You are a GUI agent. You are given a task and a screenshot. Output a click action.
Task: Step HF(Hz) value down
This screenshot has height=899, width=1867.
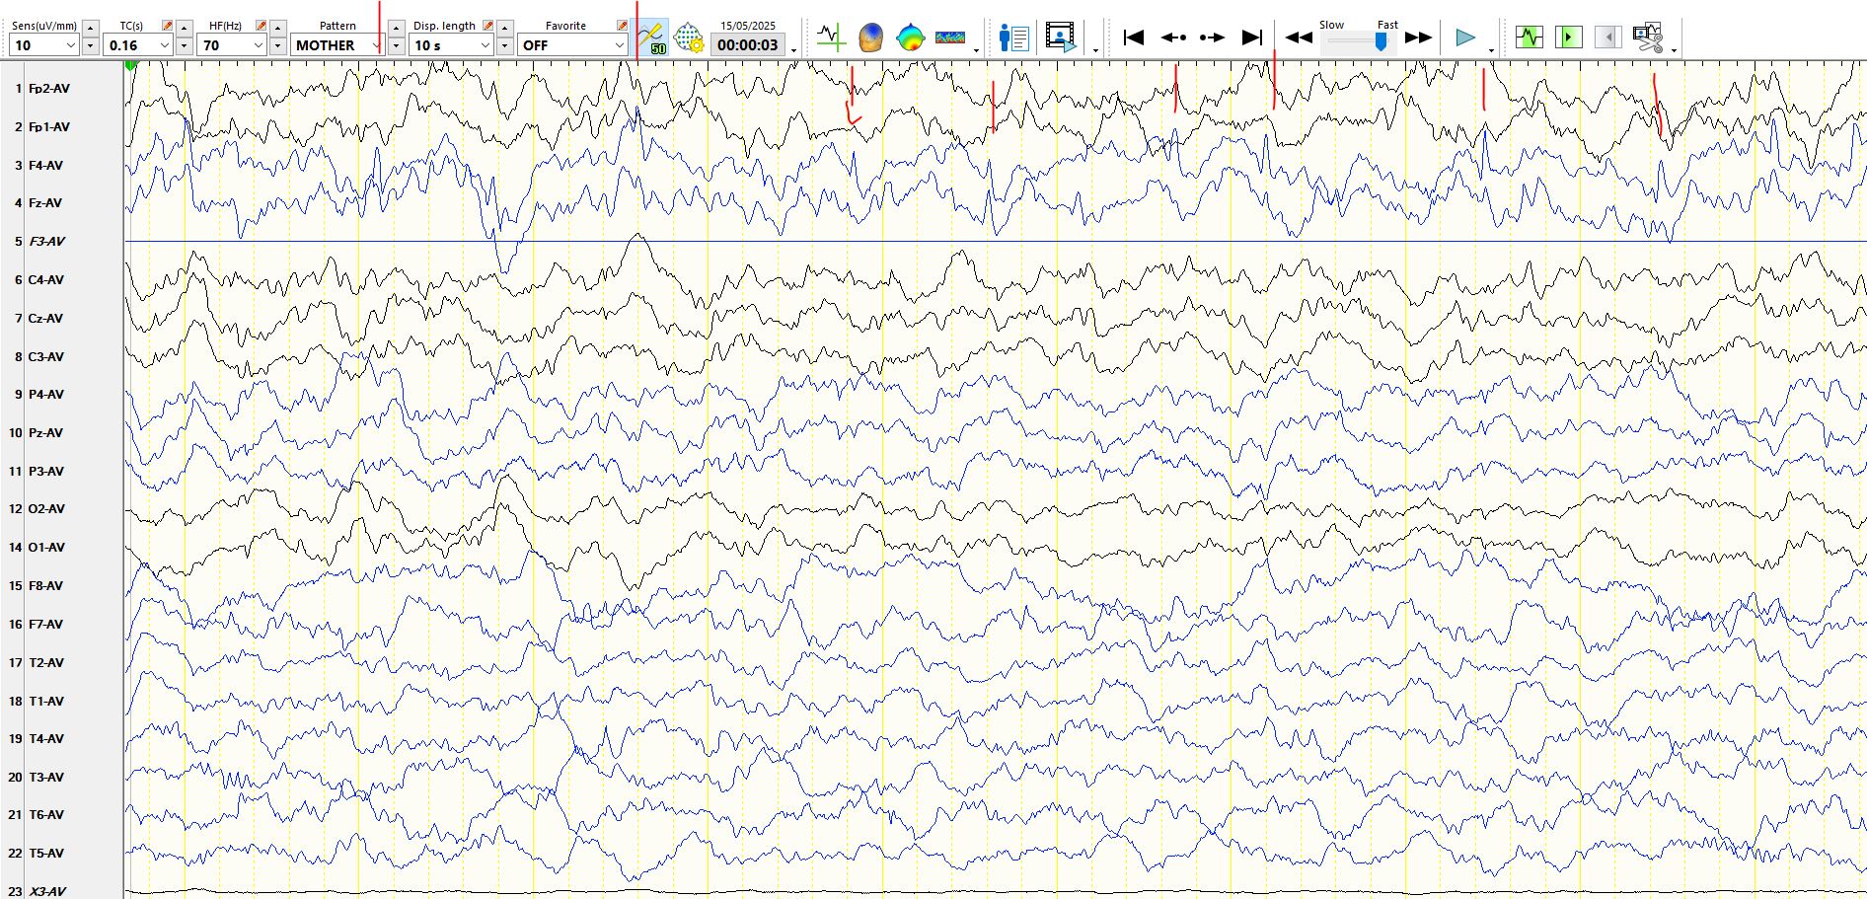pos(278,45)
